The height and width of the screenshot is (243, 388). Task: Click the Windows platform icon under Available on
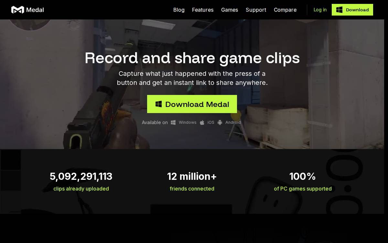pyautogui.click(x=173, y=122)
